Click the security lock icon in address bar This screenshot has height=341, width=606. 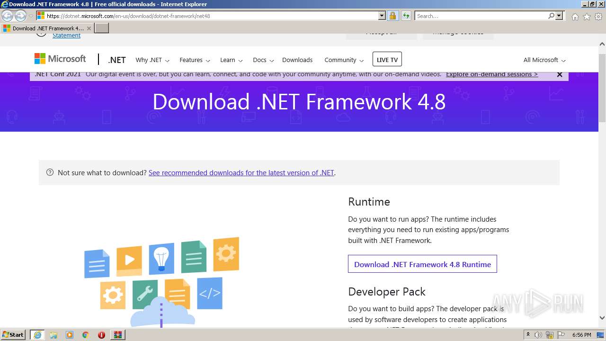point(392,16)
